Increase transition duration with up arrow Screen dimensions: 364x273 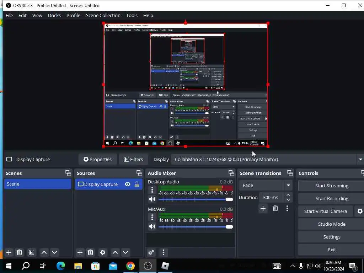coord(288,195)
